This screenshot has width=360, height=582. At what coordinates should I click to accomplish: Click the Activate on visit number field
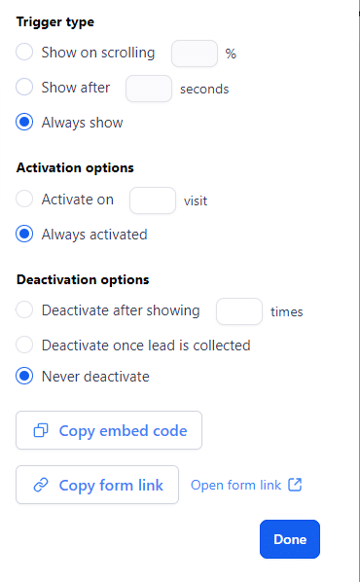(x=153, y=200)
